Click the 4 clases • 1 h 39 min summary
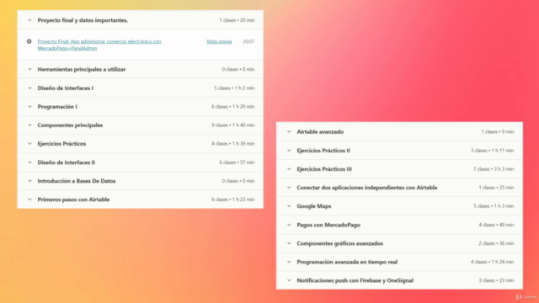Viewport: 539px width, 303px height. (x=233, y=144)
